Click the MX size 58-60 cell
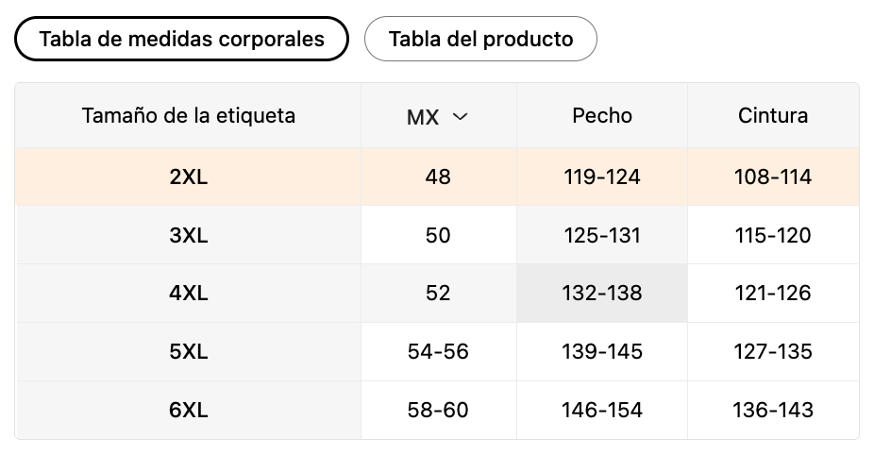Viewport: 874px width, 455px height. [x=438, y=410]
